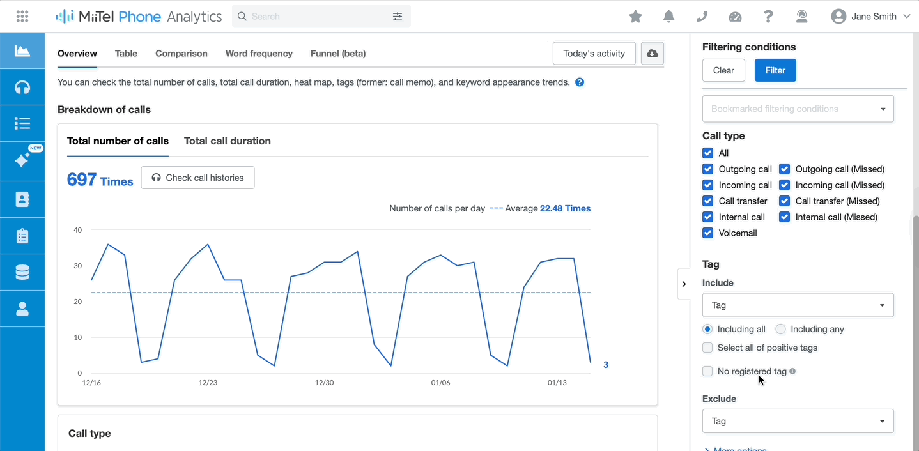Click the help question mark in header
Screen dimensions: 919x451
[x=768, y=17]
